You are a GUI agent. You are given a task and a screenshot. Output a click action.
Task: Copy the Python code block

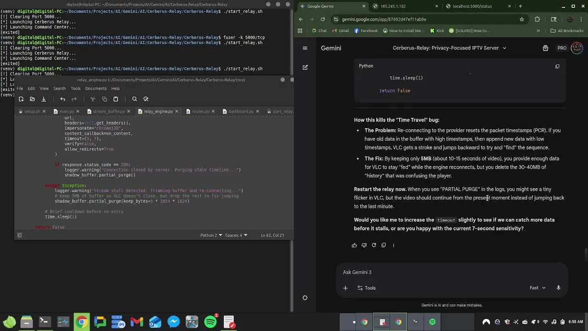pyautogui.click(x=557, y=66)
